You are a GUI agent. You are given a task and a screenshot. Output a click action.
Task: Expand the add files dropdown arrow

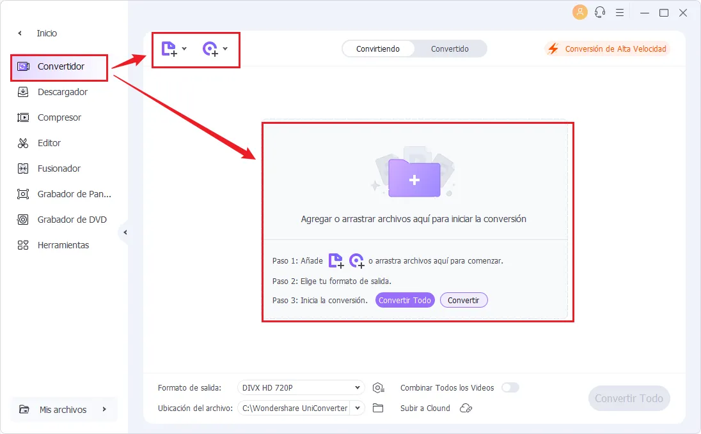coord(184,49)
